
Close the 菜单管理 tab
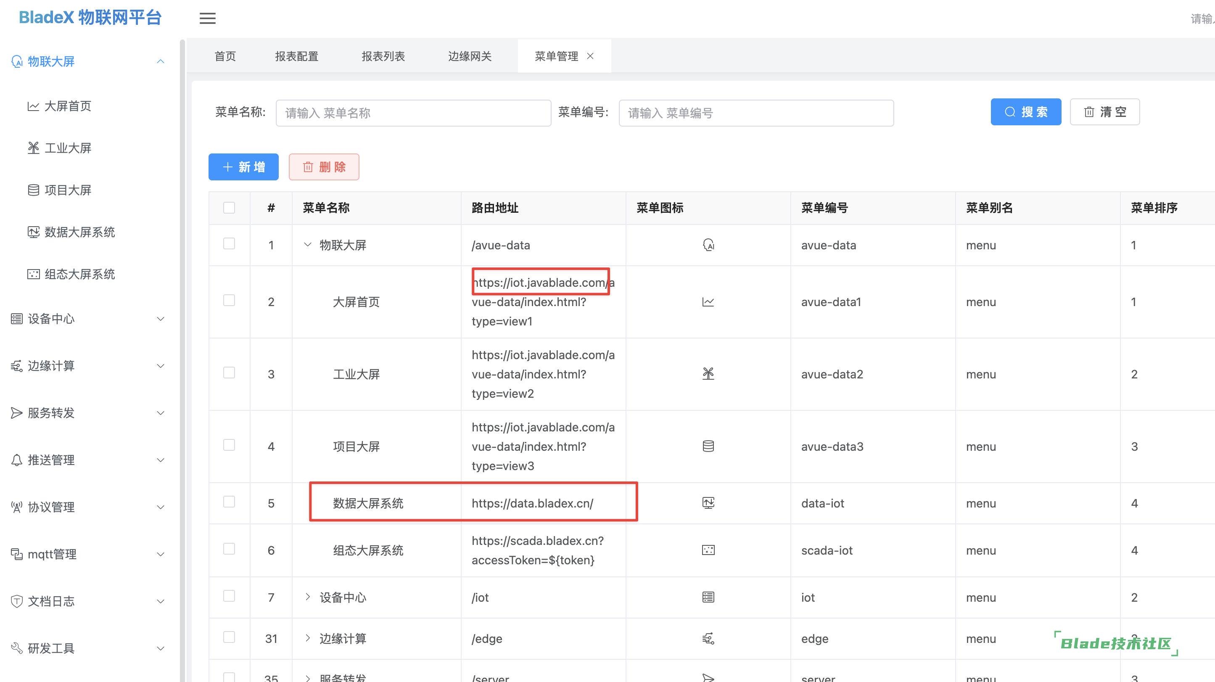point(590,56)
